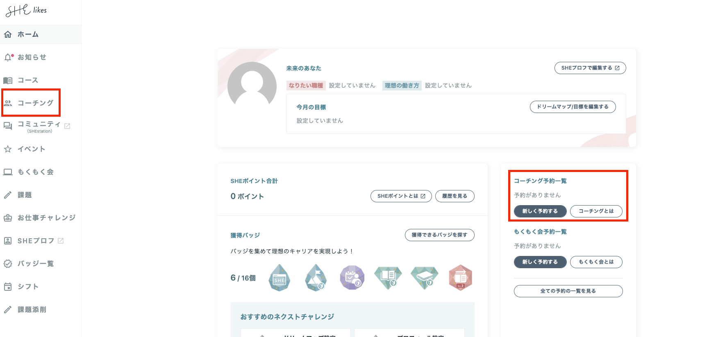Click the コーチングとは button
709x337 pixels.
[596, 211]
